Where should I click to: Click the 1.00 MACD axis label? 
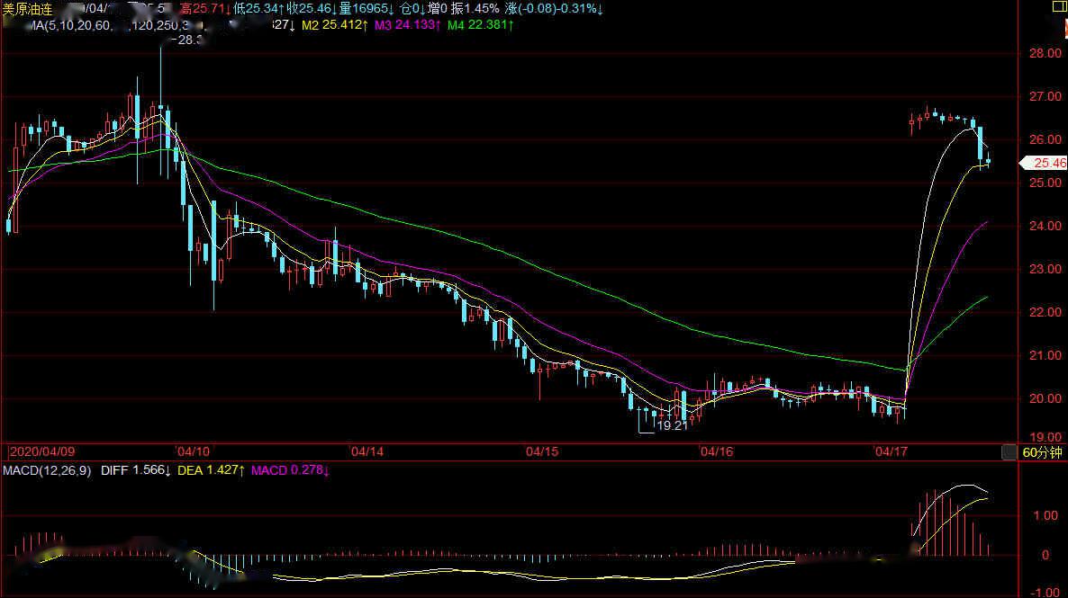[x=1045, y=515]
